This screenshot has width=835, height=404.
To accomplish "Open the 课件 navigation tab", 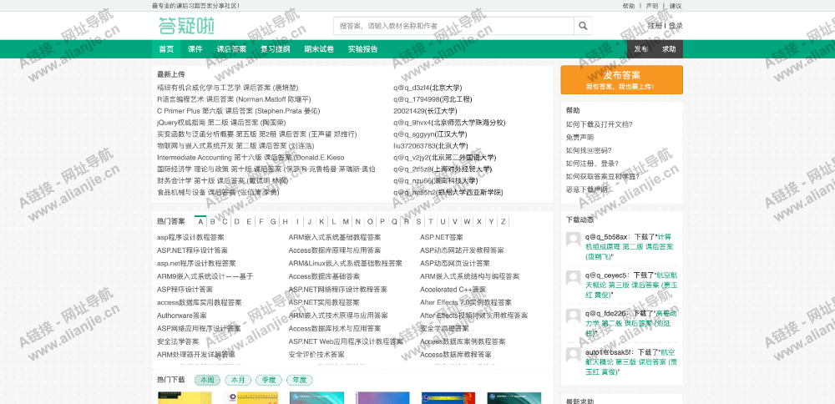I will click(195, 49).
